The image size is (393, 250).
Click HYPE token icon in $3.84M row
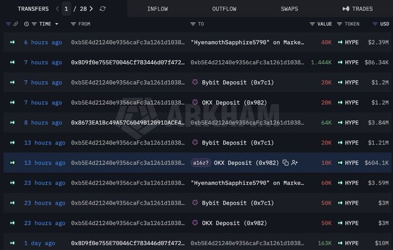point(340,123)
